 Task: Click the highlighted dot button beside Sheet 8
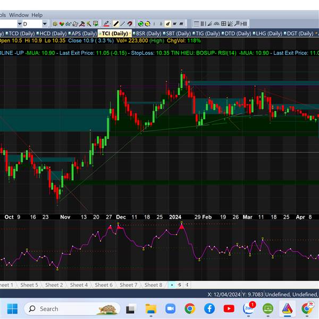pyautogui.click(x=172, y=285)
